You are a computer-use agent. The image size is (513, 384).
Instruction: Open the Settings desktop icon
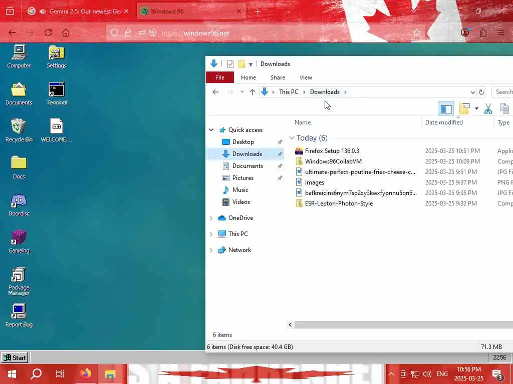point(56,56)
